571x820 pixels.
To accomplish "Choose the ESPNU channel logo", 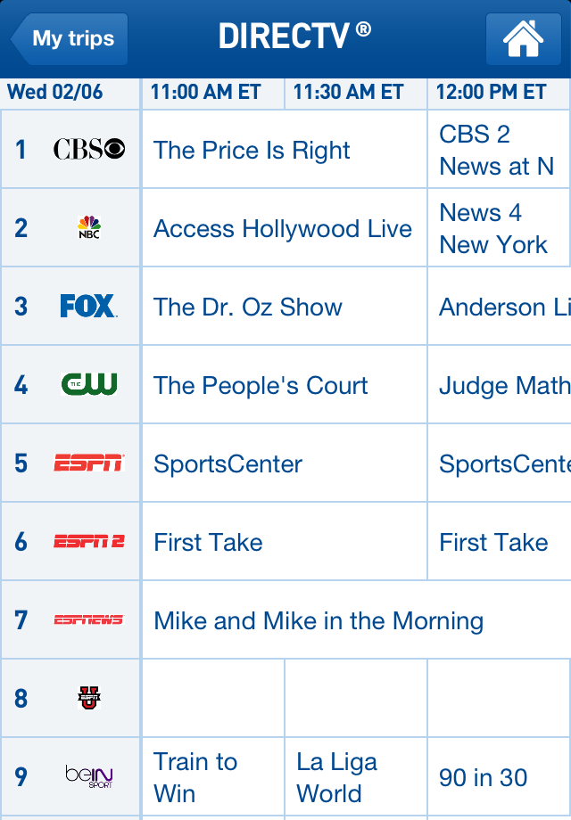I will pyautogui.click(x=89, y=698).
